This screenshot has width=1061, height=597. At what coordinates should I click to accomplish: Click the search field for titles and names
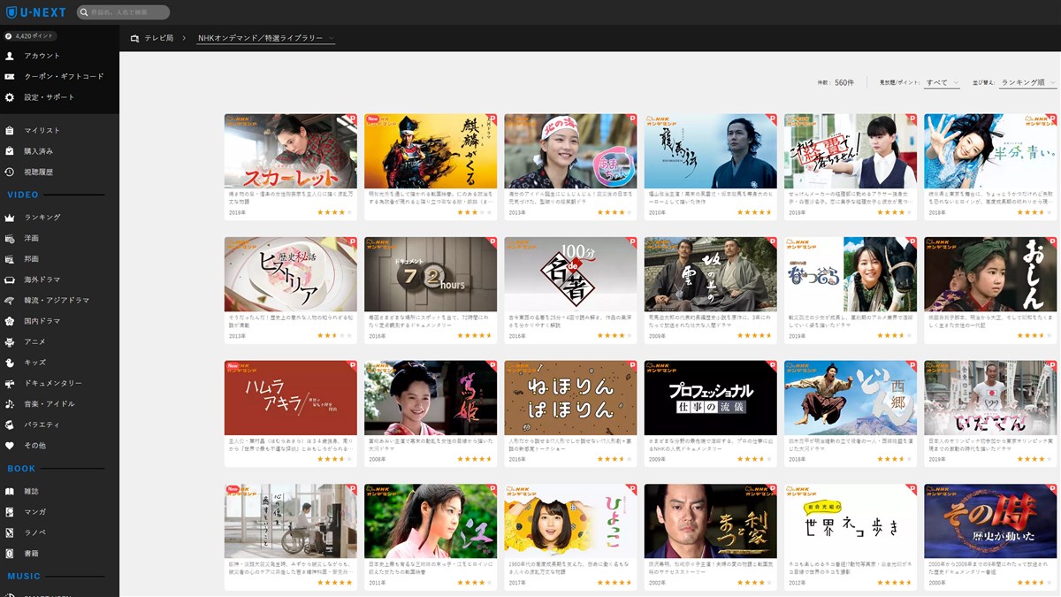coord(123,12)
